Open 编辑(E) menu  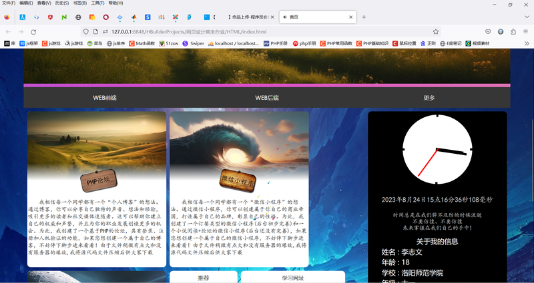coord(26,3)
